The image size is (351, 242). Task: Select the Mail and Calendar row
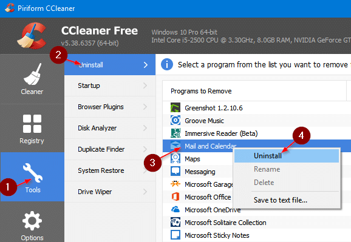(257, 146)
